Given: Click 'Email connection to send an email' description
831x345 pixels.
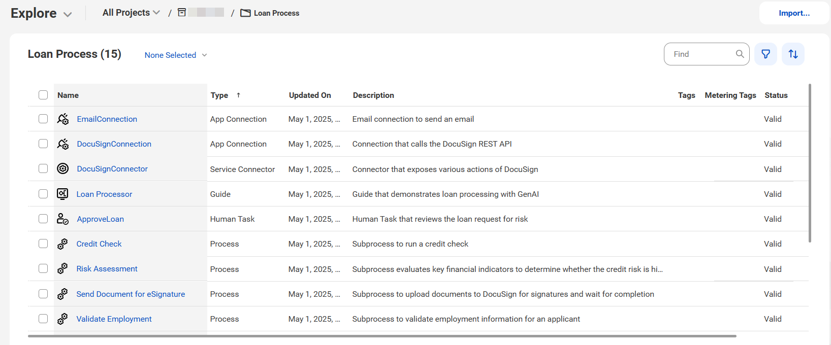Looking at the screenshot, I should tap(413, 119).
